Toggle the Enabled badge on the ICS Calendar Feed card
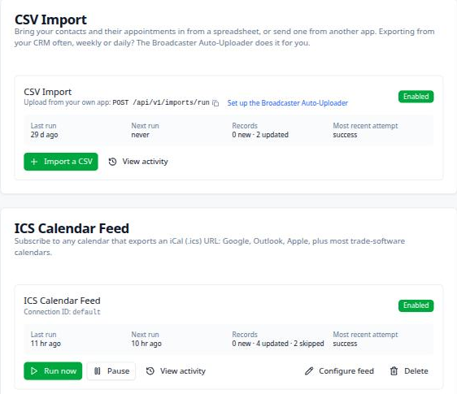 [x=416, y=305]
